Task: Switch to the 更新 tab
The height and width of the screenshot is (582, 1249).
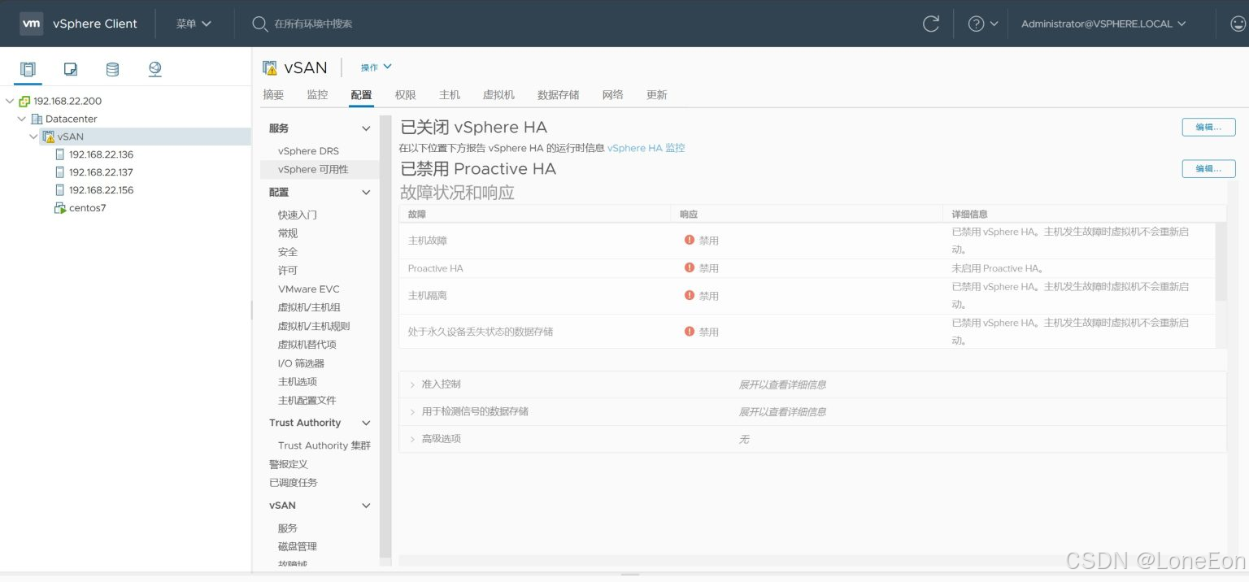Action: [657, 95]
